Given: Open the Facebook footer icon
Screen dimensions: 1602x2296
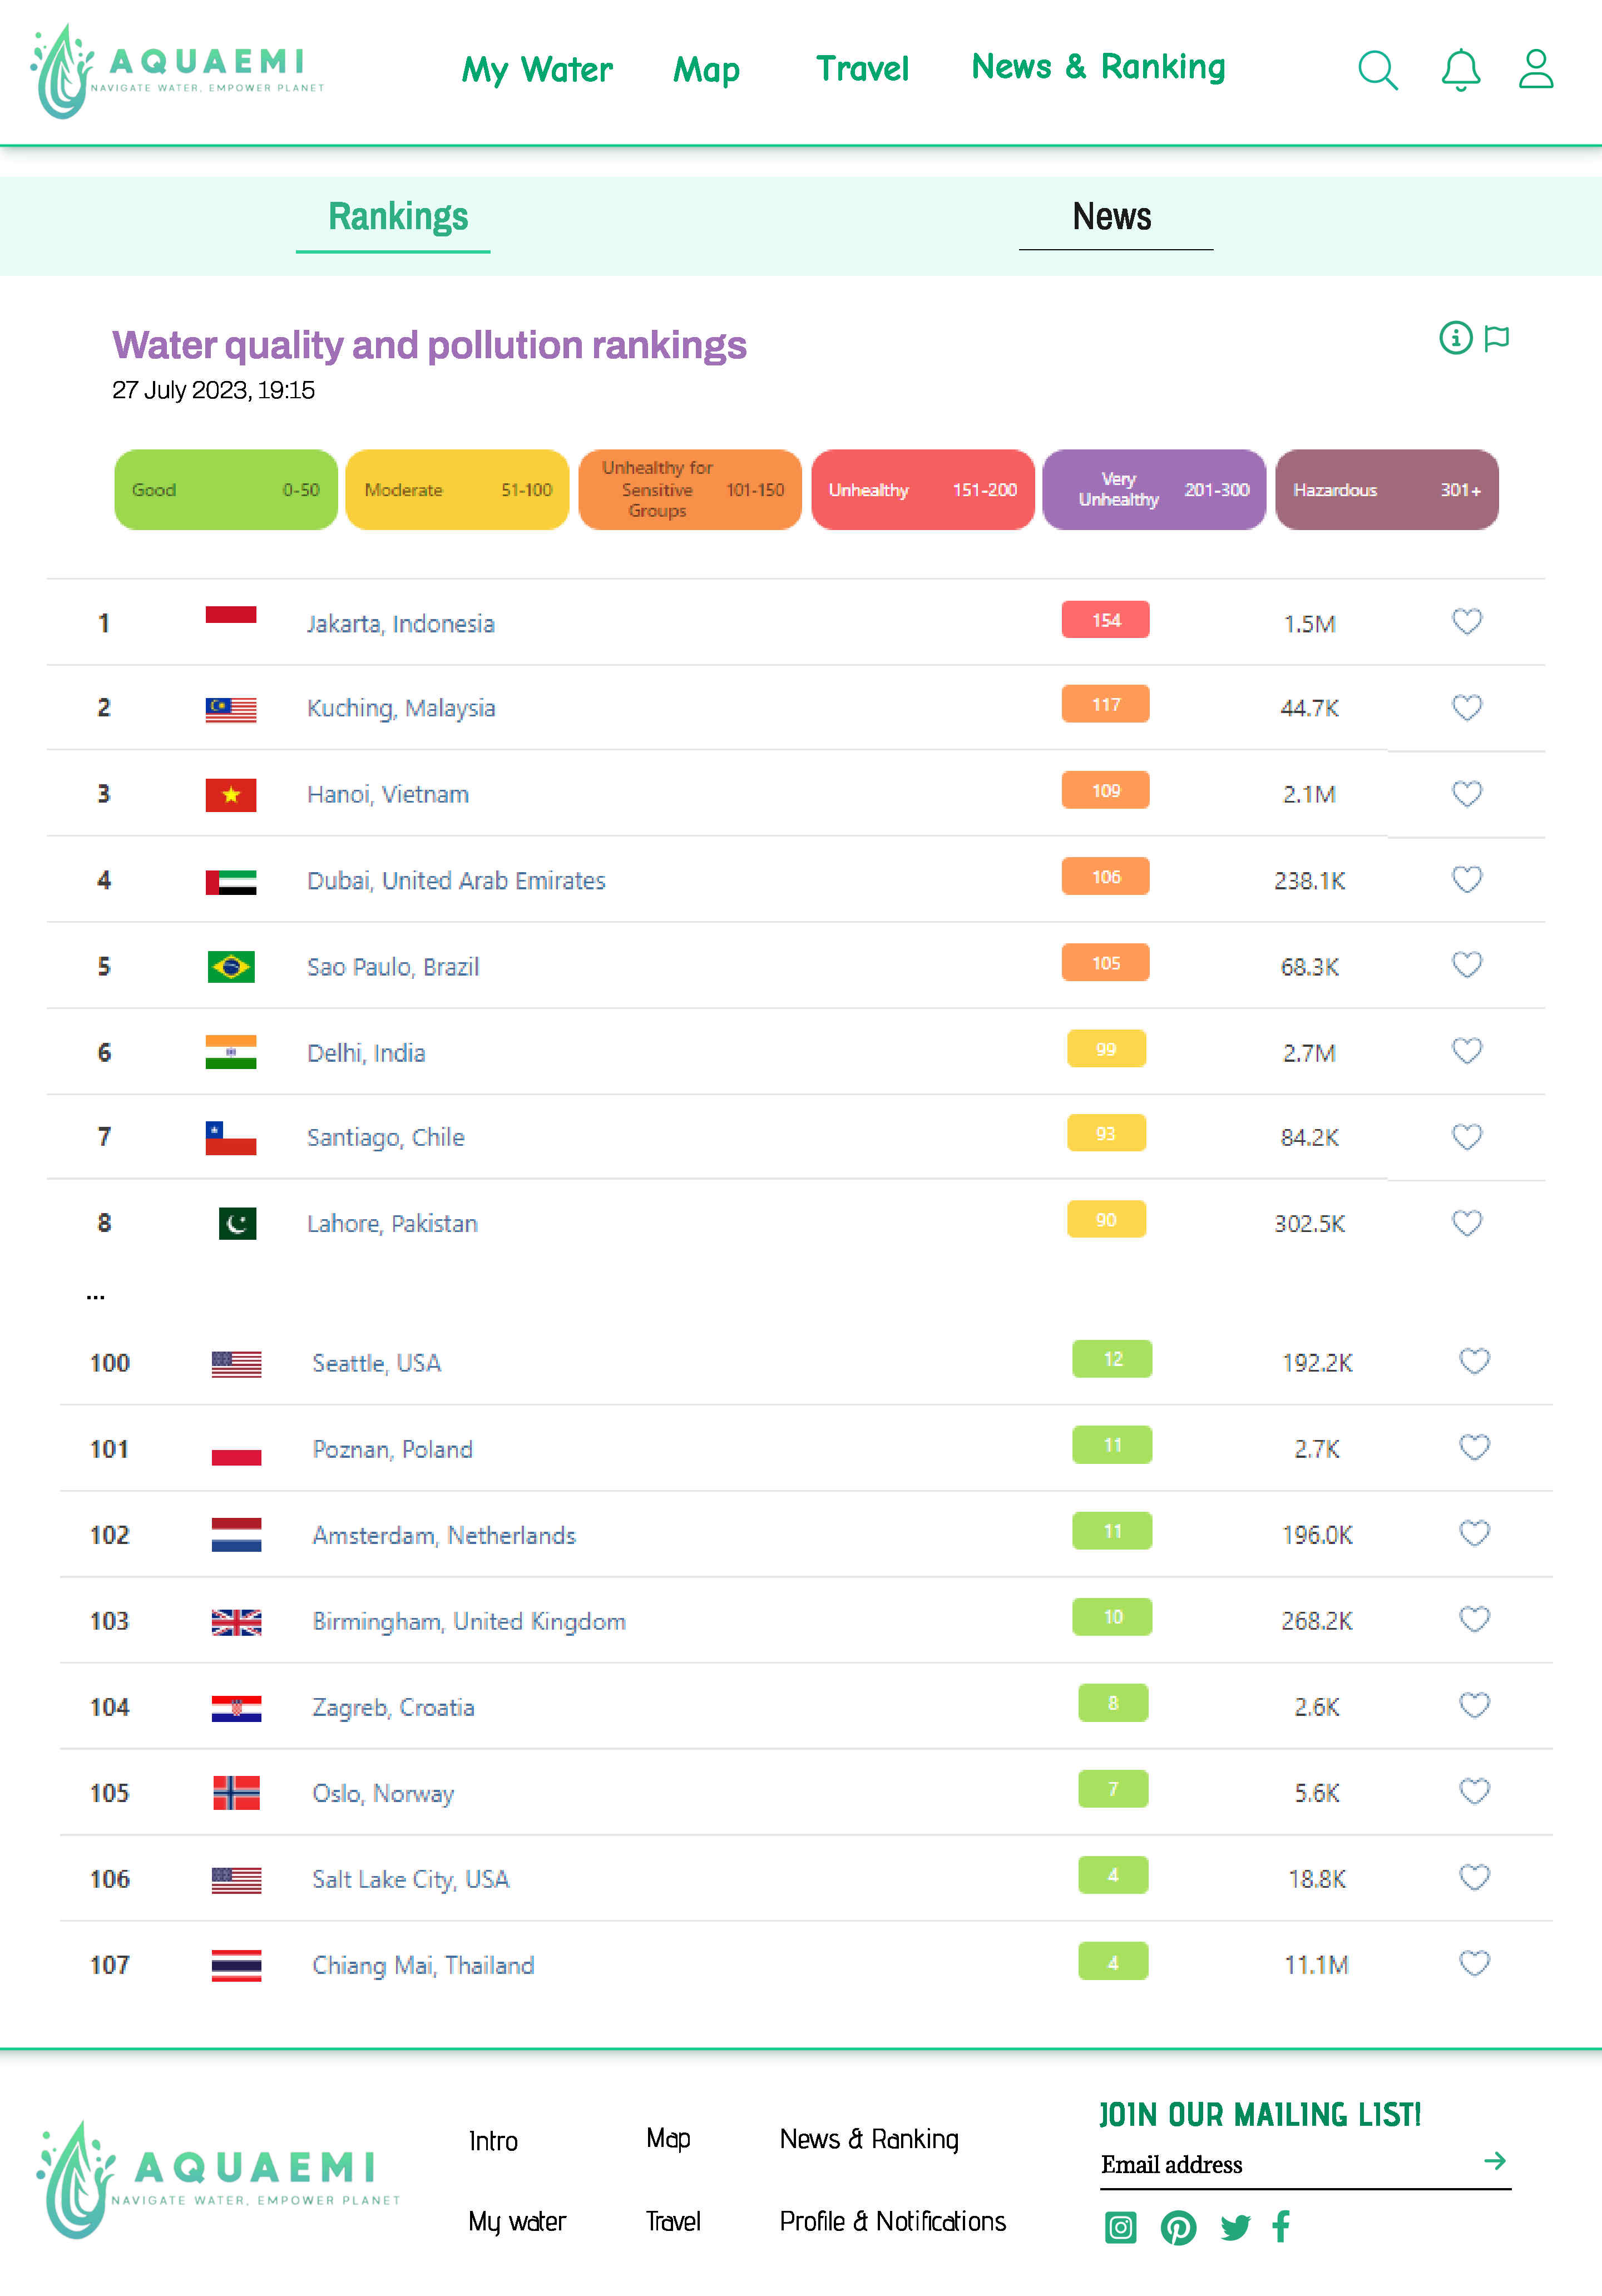Looking at the screenshot, I should tap(1281, 2226).
